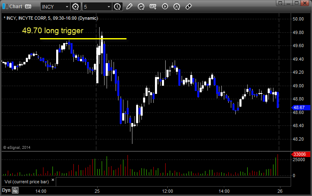
Task: Minimize the chart window
Action: (289, 3)
